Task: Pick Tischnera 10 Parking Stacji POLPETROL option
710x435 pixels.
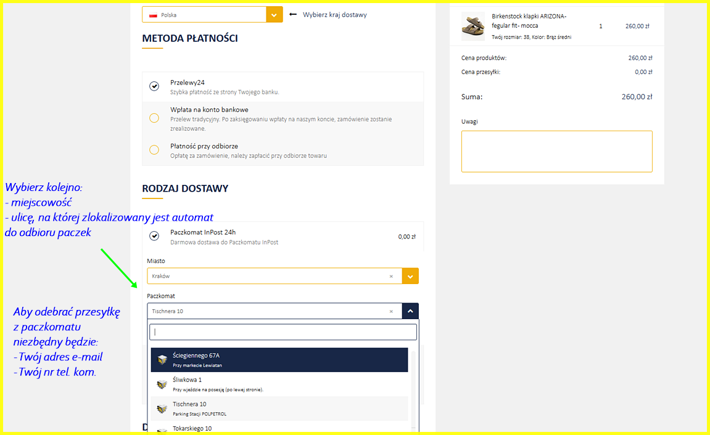Action: [279, 409]
